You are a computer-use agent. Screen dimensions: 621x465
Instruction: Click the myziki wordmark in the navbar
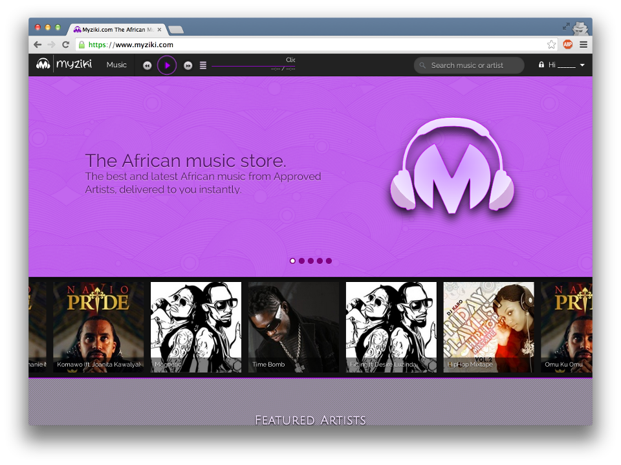click(74, 64)
